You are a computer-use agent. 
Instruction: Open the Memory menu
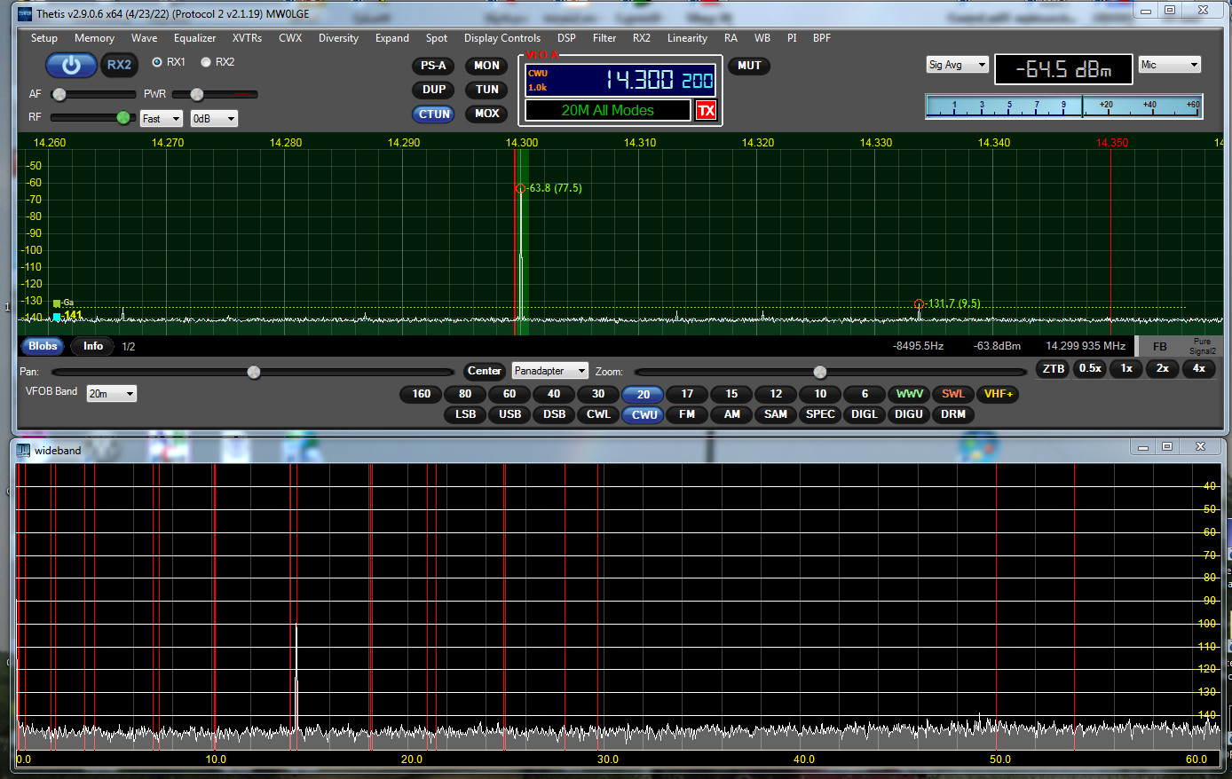pyautogui.click(x=94, y=38)
